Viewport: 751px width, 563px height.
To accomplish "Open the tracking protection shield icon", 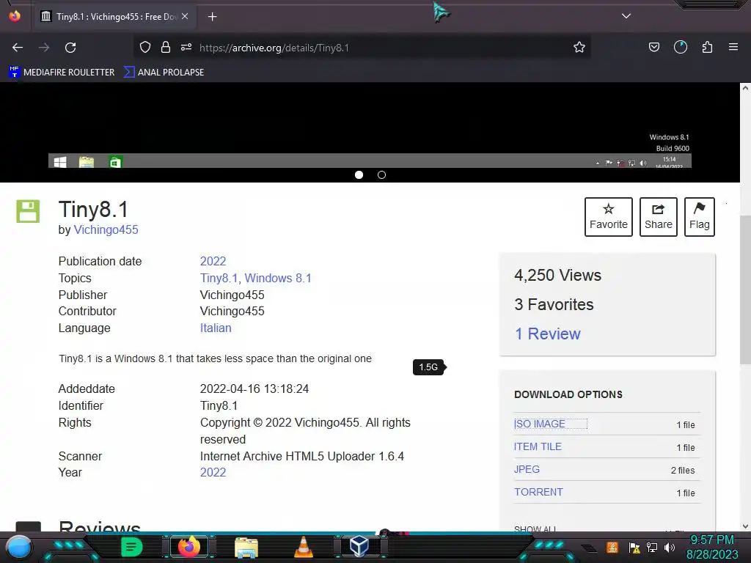I will click(x=145, y=48).
